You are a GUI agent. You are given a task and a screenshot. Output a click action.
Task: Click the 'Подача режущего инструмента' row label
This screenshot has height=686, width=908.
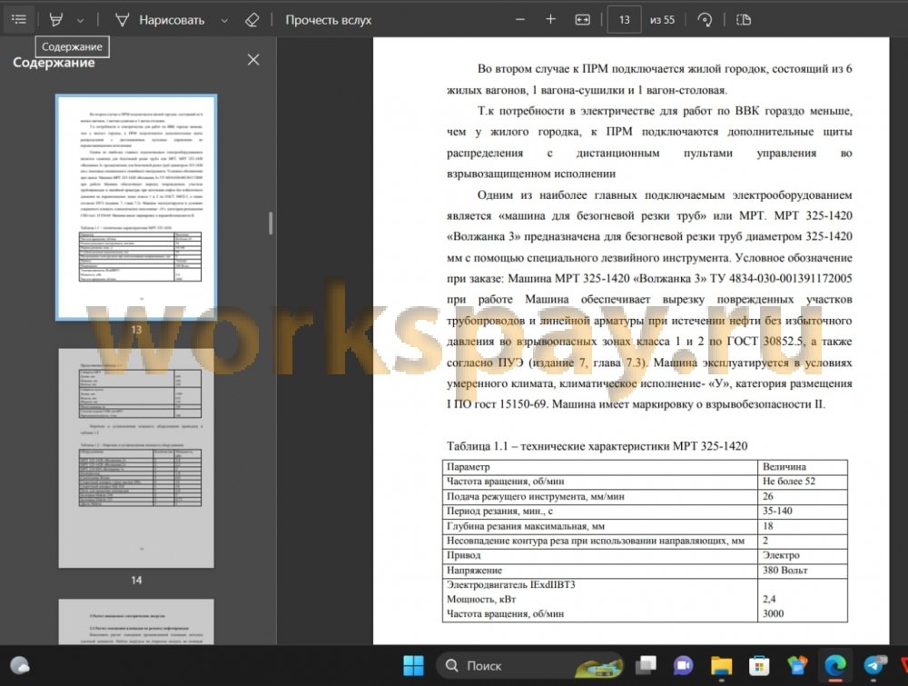535,496
